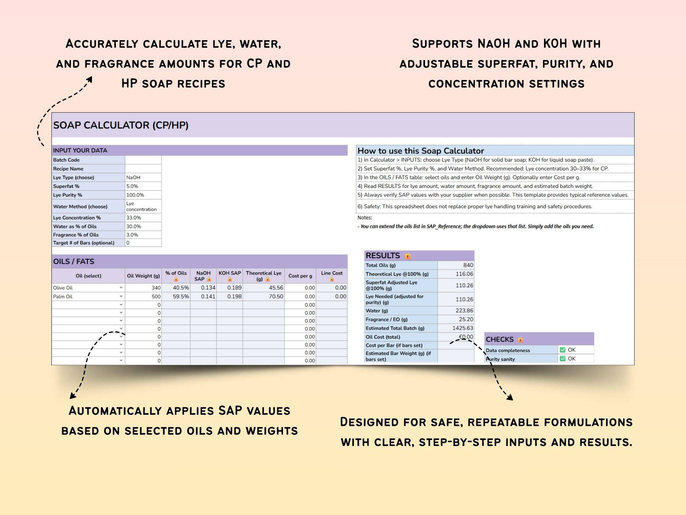Click green check next to Purity sanity
Image resolution: width=686 pixels, height=515 pixels.
563,358
